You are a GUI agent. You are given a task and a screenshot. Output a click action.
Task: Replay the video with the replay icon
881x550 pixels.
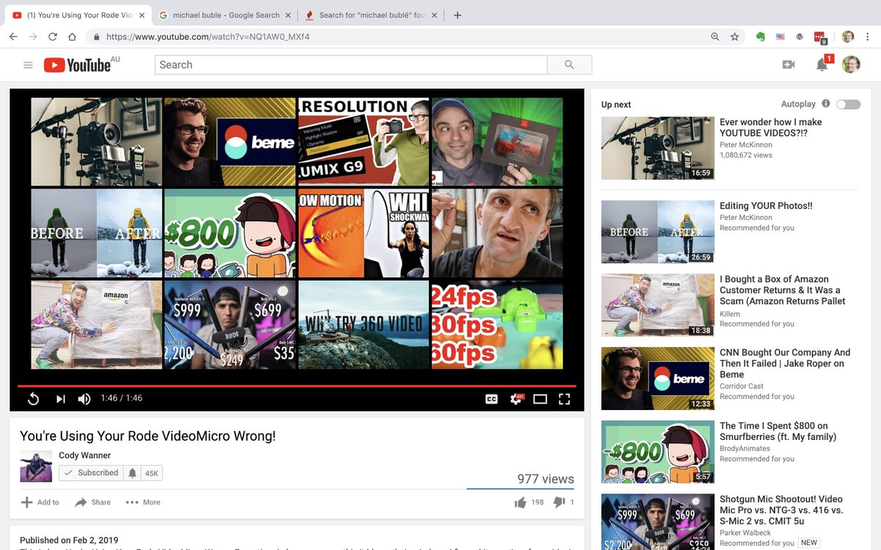click(33, 399)
